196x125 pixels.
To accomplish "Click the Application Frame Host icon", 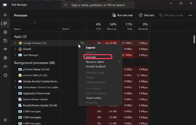I will [20, 93].
